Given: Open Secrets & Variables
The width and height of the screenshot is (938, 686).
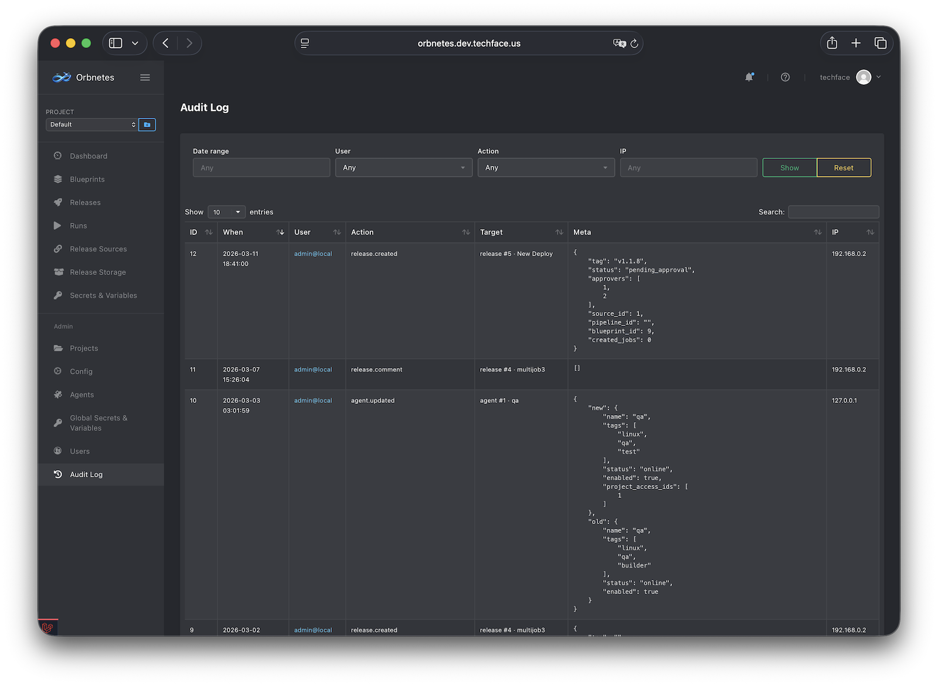Looking at the screenshot, I should click(x=103, y=295).
